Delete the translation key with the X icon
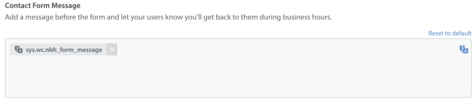The height and width of the screenshot is (101, 476). (112, 49)
